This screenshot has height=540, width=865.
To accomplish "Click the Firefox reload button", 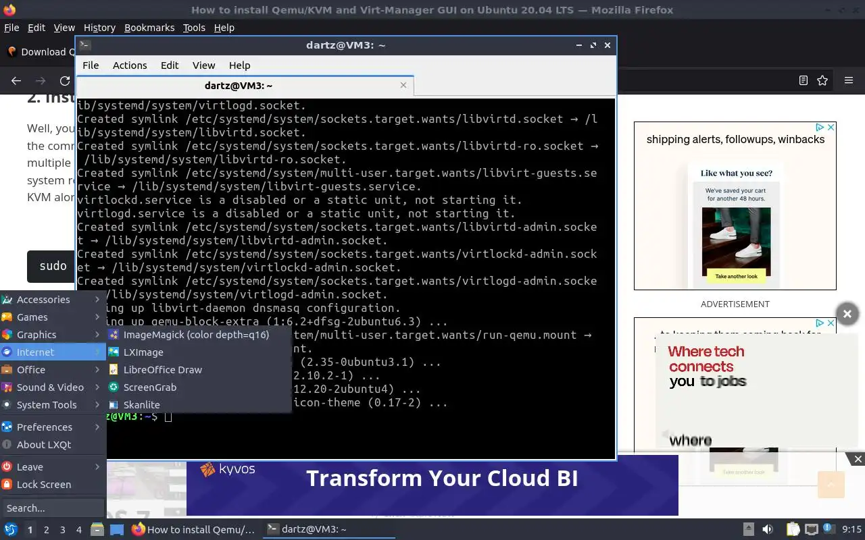I will click(65, 80).
